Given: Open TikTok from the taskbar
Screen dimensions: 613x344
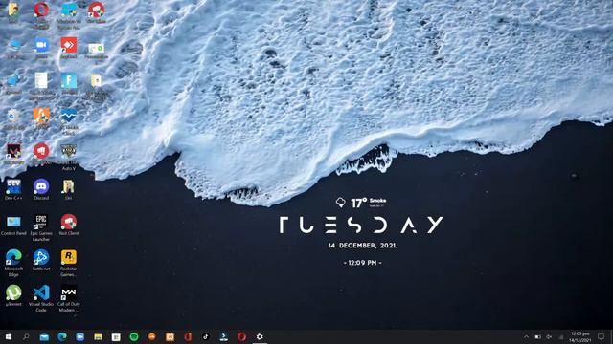Looking at the screenshot, I should click(206, 336).
